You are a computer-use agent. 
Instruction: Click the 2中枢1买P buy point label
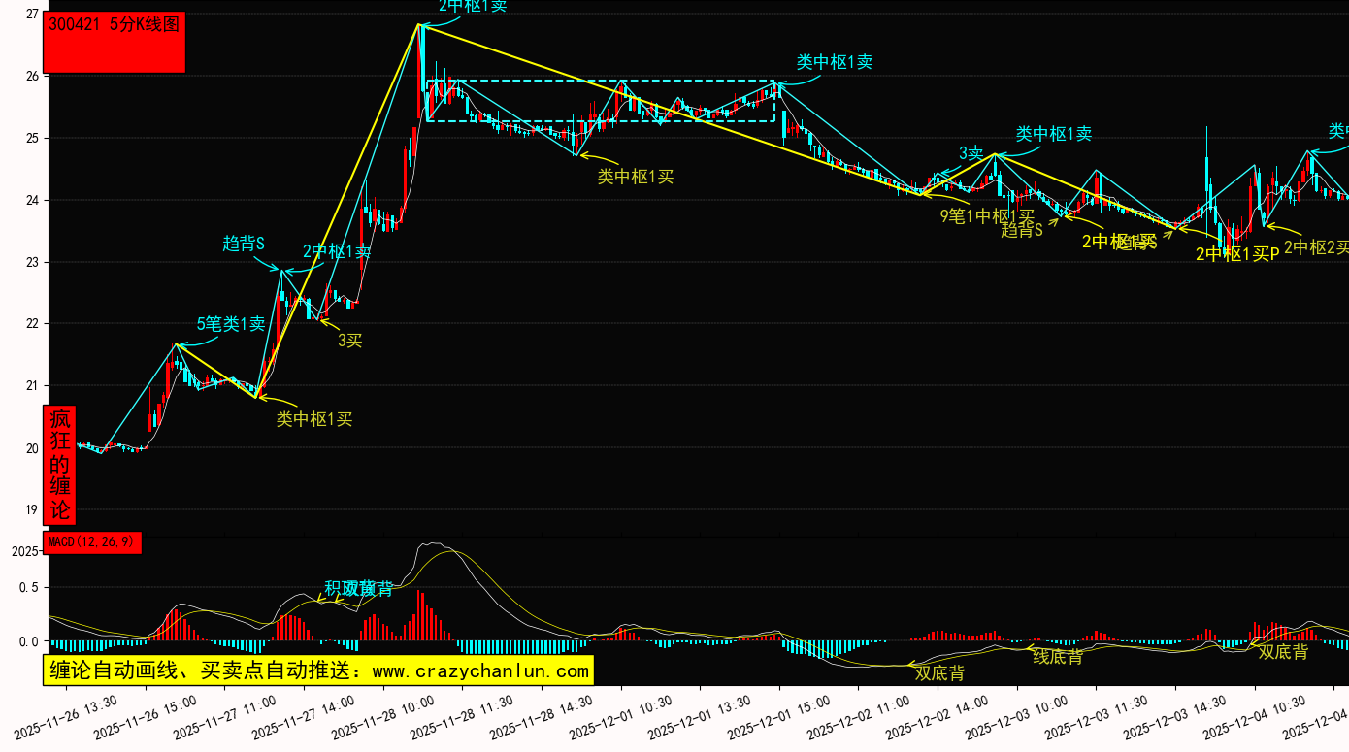[1236, 254]
